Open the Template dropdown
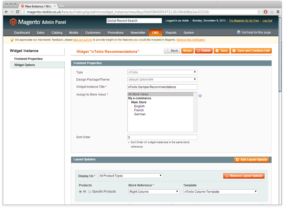The height and width of the screenshot is (211, 284). pos(221,192)
